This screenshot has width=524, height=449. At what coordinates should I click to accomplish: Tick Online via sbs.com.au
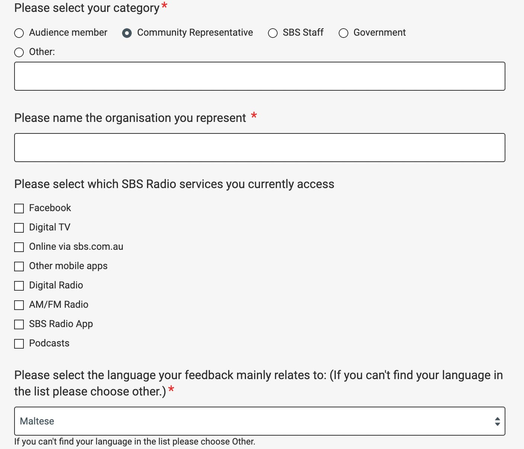pyautogui.click(x=19, y=247)
